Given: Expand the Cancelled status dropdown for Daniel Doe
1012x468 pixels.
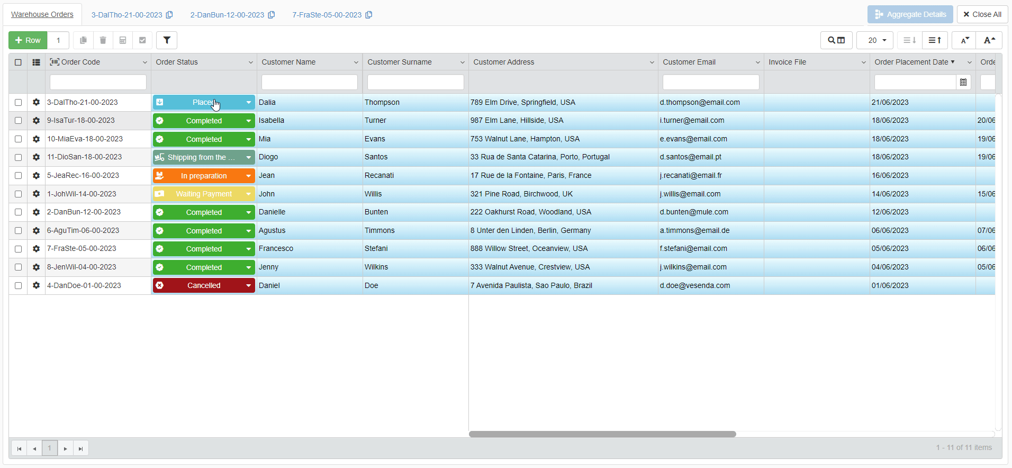Looking at the screenshot, I should point(248,286).
